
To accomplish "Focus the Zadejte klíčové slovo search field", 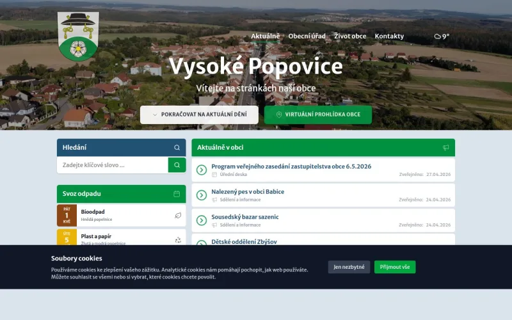I will [x=113, y=165].
